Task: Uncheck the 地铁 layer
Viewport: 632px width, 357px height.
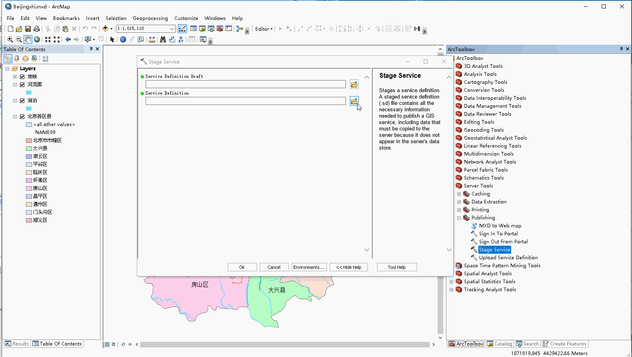Action: pyautogui.click(x=22, y=77)
